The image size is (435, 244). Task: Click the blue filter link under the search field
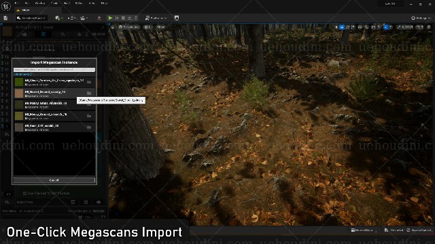click(x=22, y=75)
